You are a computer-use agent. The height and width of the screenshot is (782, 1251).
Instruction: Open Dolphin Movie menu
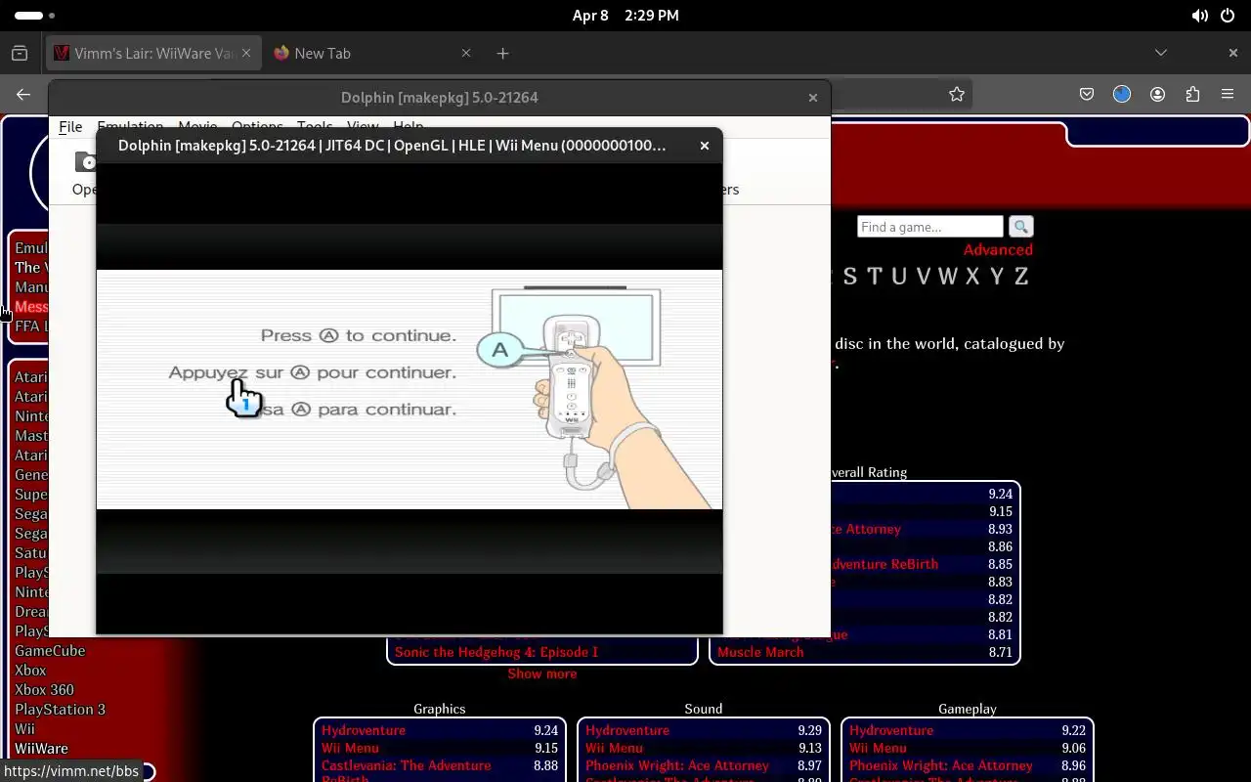click(197, 127)
